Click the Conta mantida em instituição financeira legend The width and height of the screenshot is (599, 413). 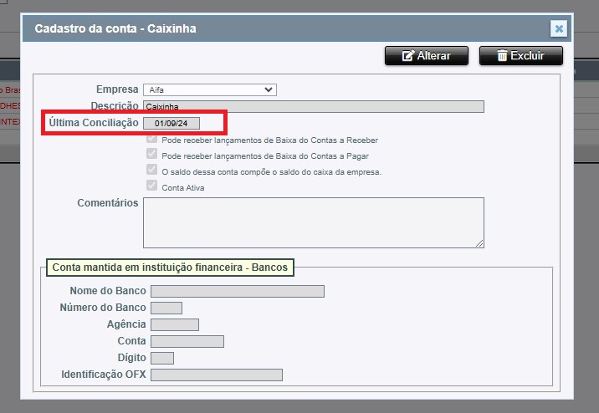coord(170,268)
